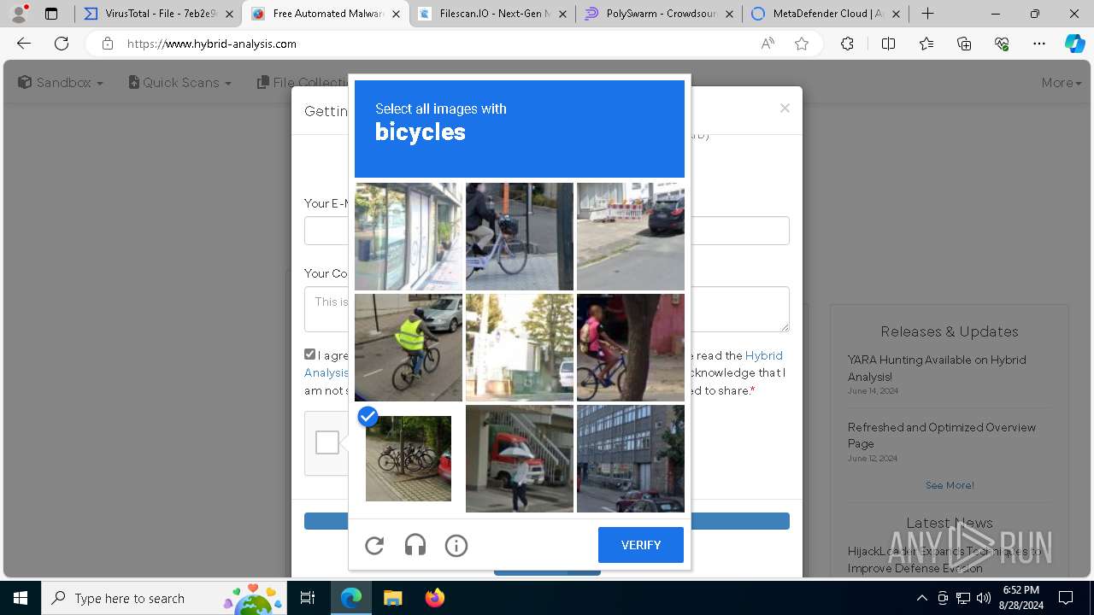Close the Getting Started dialog

tap(785, 108)
